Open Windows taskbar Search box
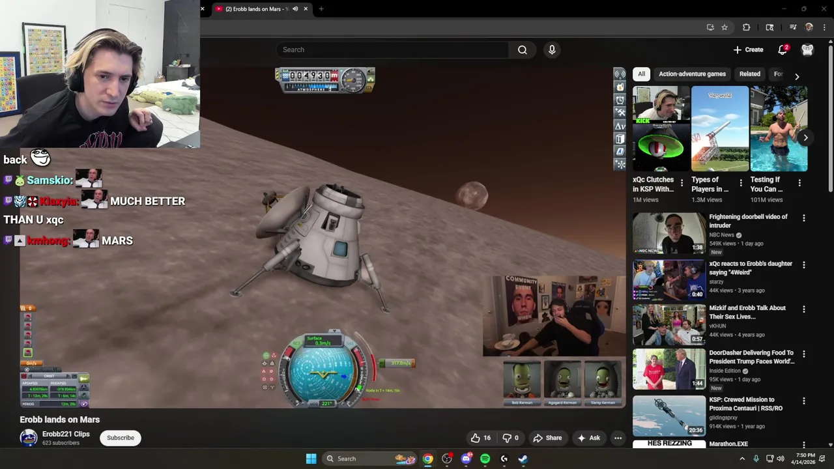This screenshot has width=834, height=469. tap(370, 459)
